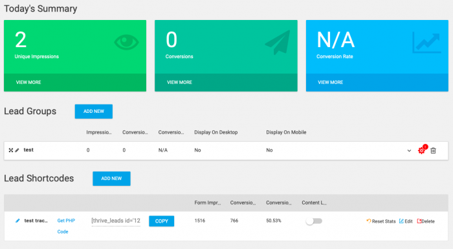Copy the thrive_leads shortcode
This screenshot has height=249, width=453.
tap(162, 221)
